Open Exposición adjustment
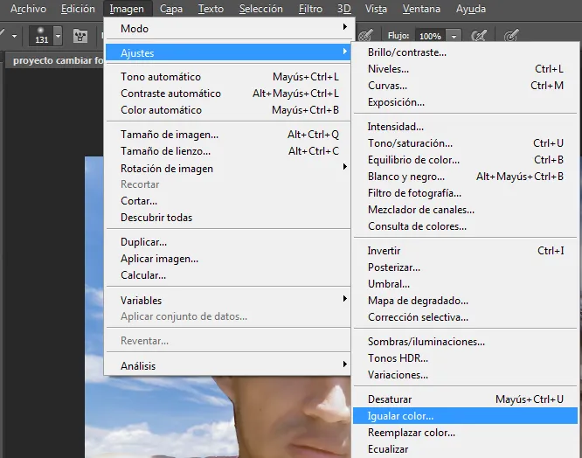Image resolution: width=582 pixels, height=458 pixels. pyautogui.click(x=466, y=102)
